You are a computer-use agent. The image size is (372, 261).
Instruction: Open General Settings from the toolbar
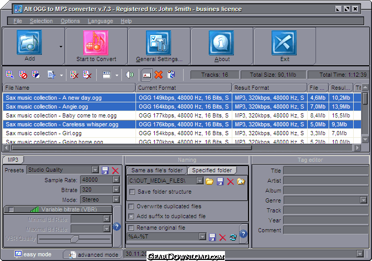point(159,43)
